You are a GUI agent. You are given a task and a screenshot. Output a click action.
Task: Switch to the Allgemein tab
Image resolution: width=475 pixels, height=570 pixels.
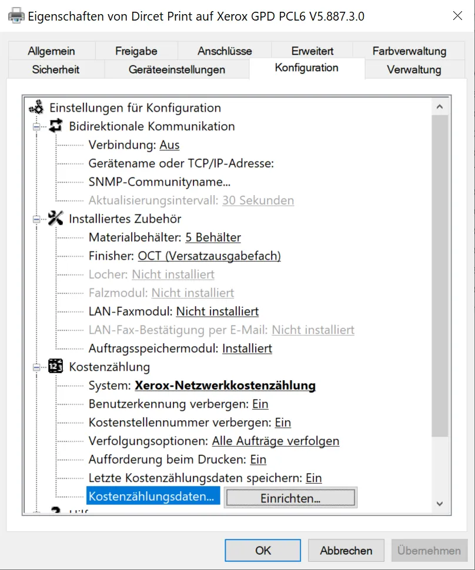coord(51,51)
